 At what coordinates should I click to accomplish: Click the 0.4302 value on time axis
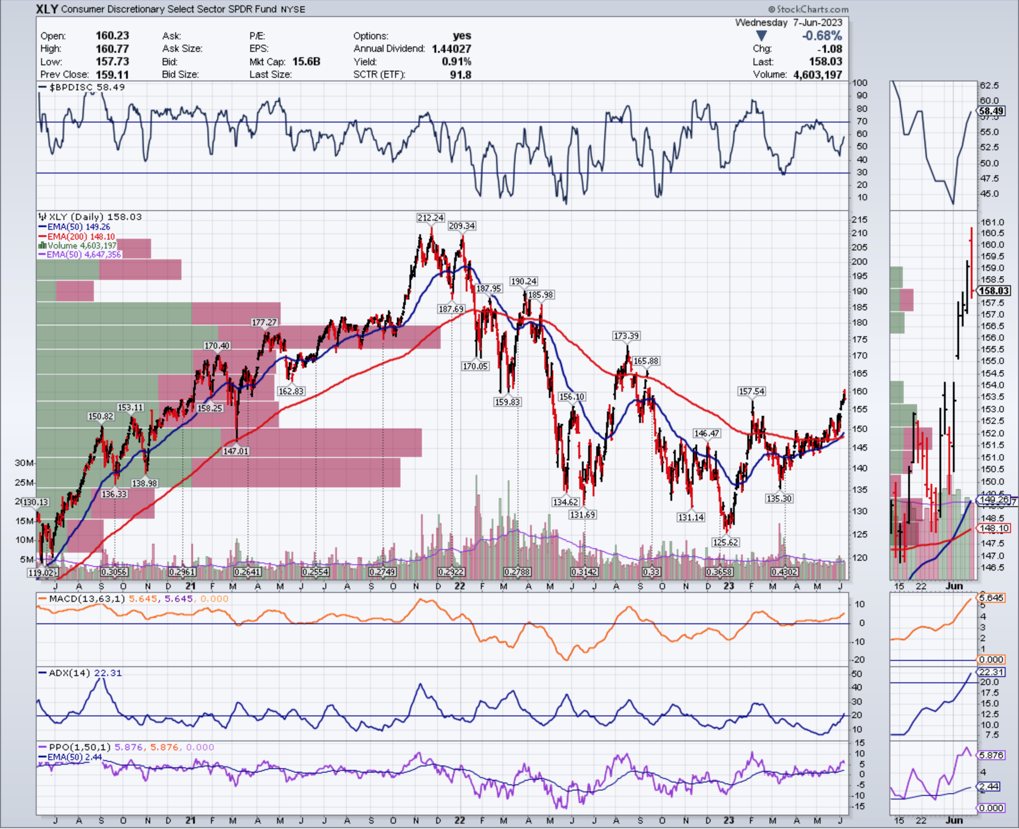click(785, 571)
